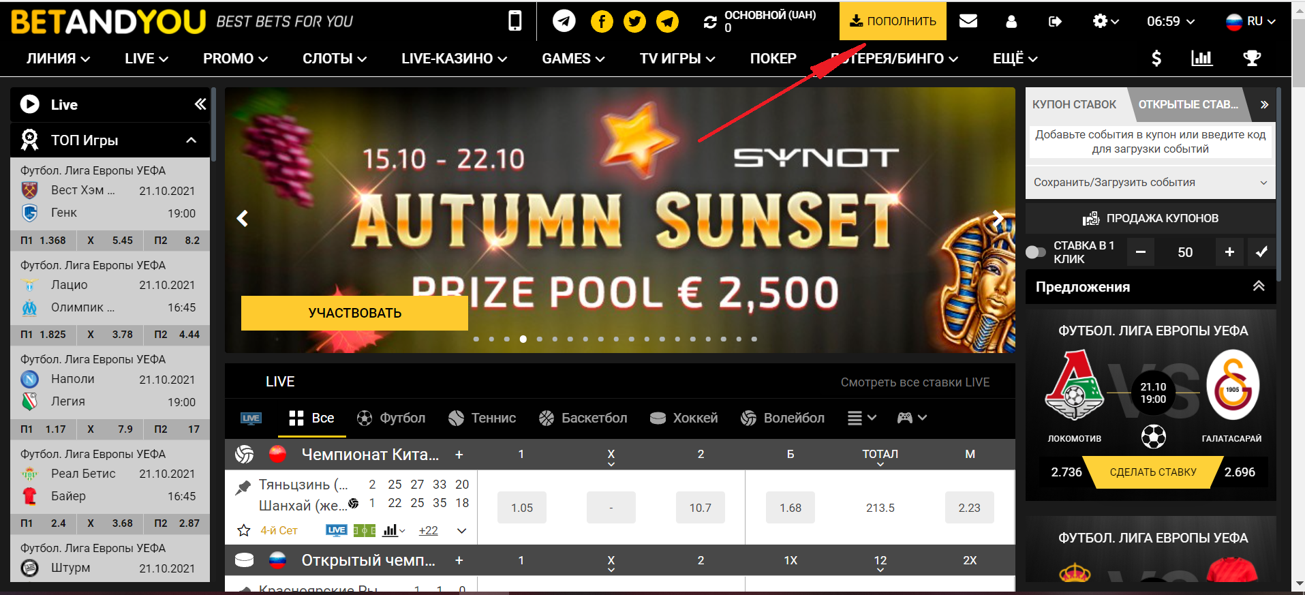Click the LIVE monitor icon filter
The width and height of the screenshot is (1305, 595).
point(251,418)
